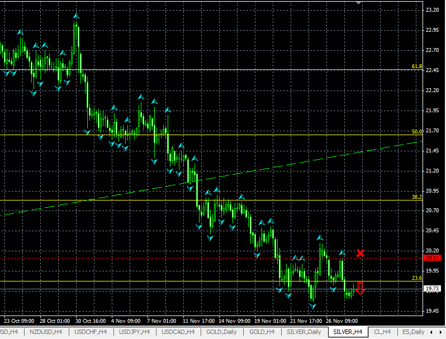Open the GOLD,Daily chart tab

point(221,332)
